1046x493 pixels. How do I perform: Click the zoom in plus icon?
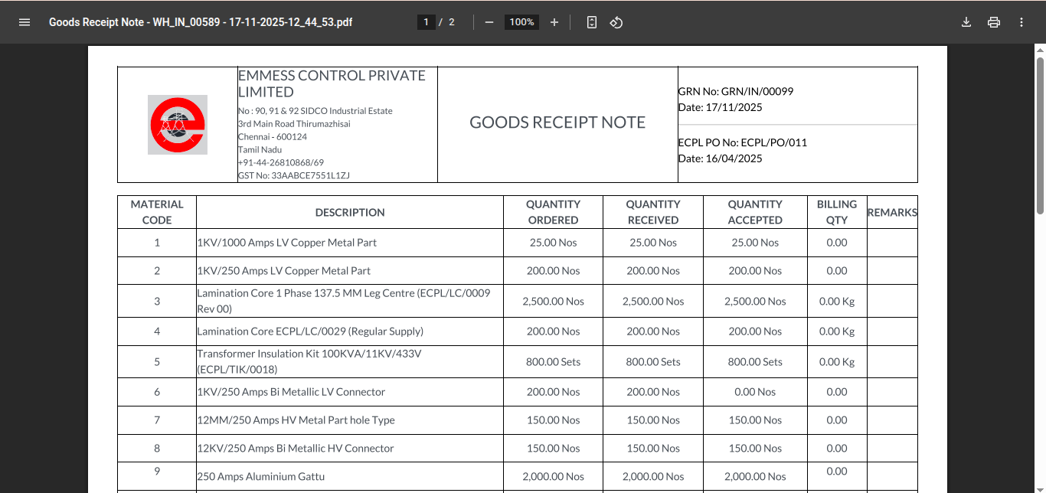(554, 22)
